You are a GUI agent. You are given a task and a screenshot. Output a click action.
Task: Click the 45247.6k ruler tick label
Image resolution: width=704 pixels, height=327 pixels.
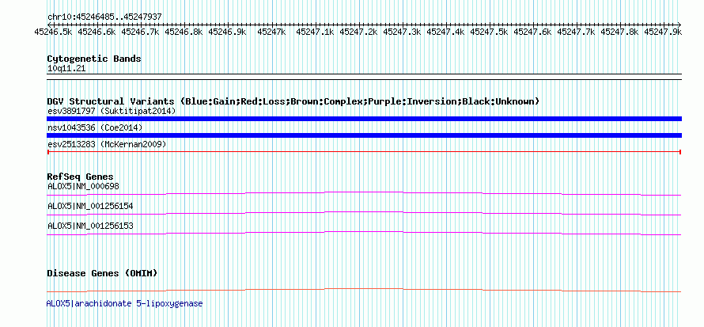(x=533, y=32)
